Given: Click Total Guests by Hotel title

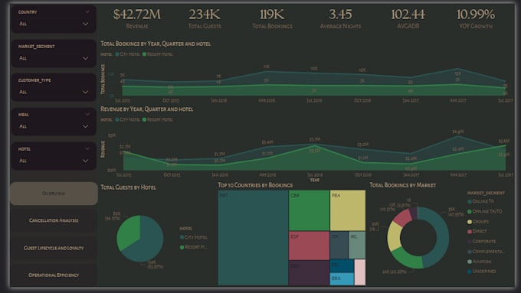Looking at the screenshot, I should click(128, 187).
